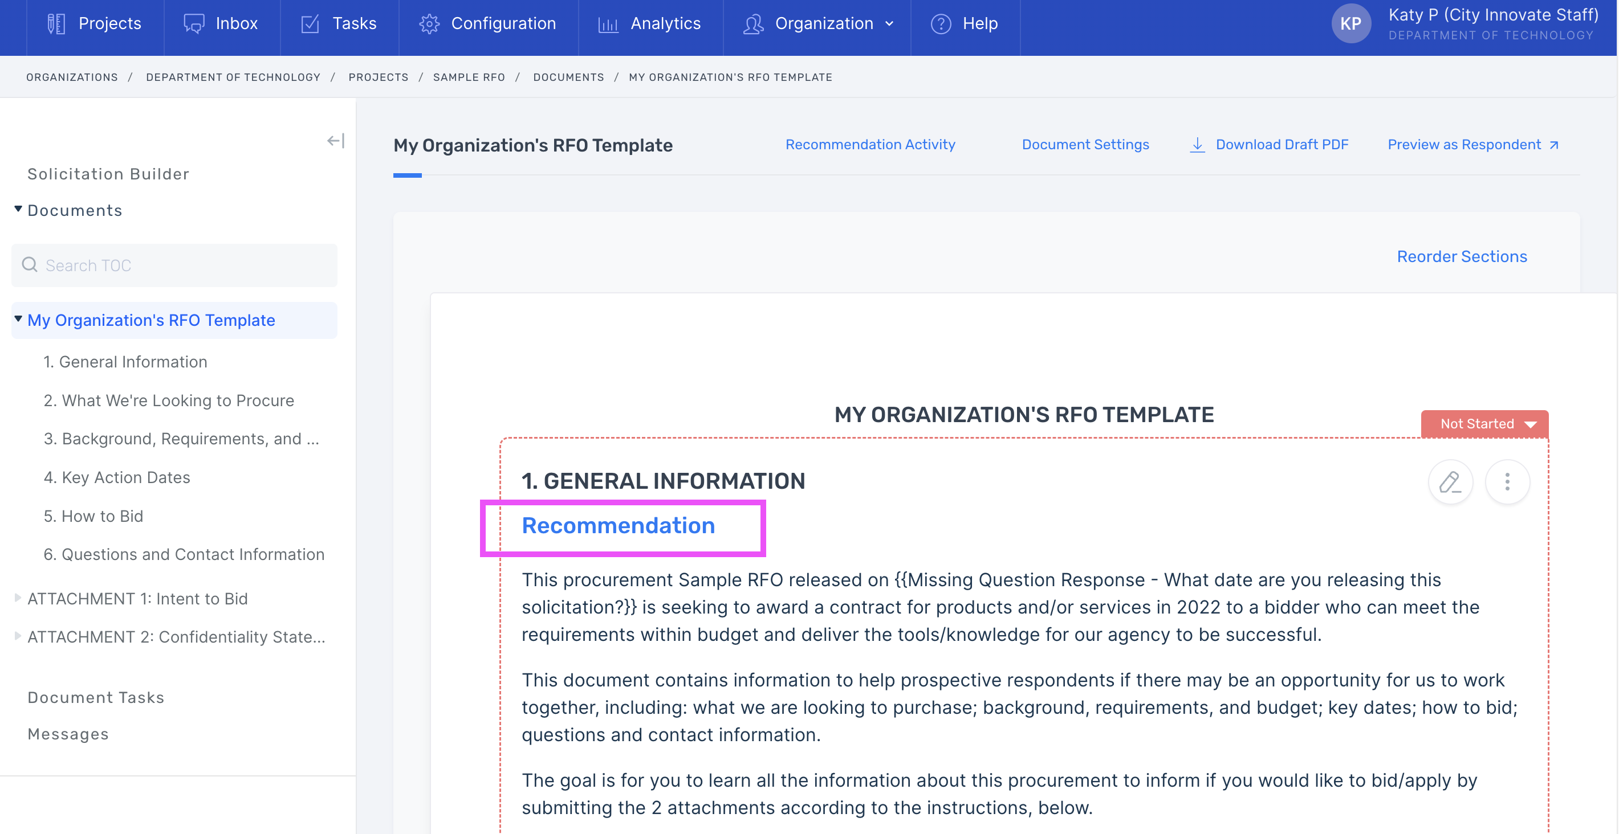The width and height of the screenshot is (1619, 834).
Task: Open Recommendation Activity link
Action: 870,145
